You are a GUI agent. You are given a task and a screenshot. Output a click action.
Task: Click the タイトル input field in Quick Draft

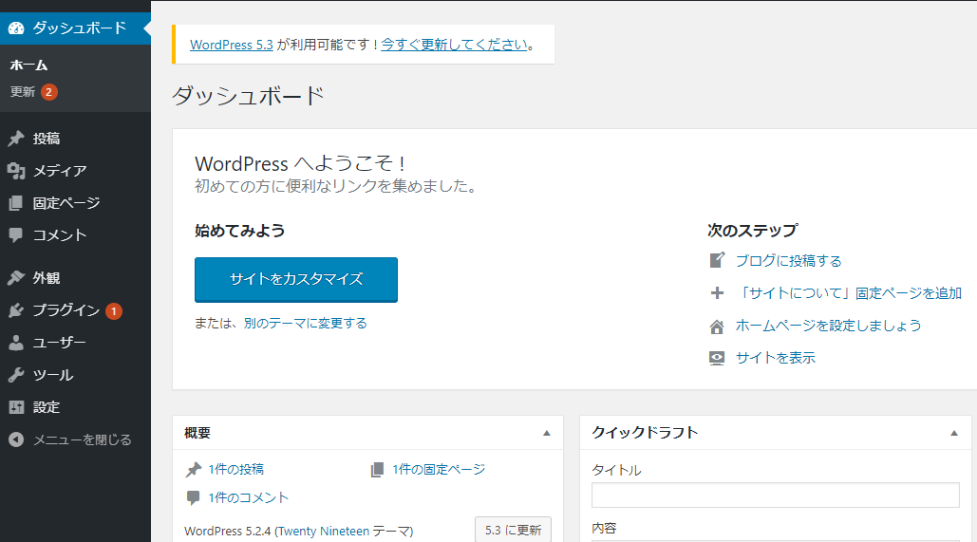(775, 495)
